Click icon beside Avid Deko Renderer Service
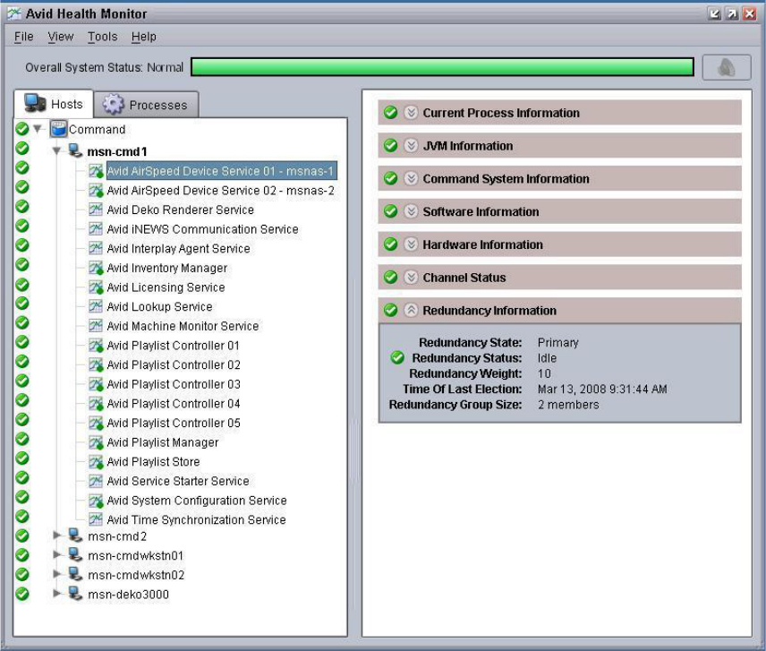Viewport: 766px width, 651px height. click(x=96, y=210)
